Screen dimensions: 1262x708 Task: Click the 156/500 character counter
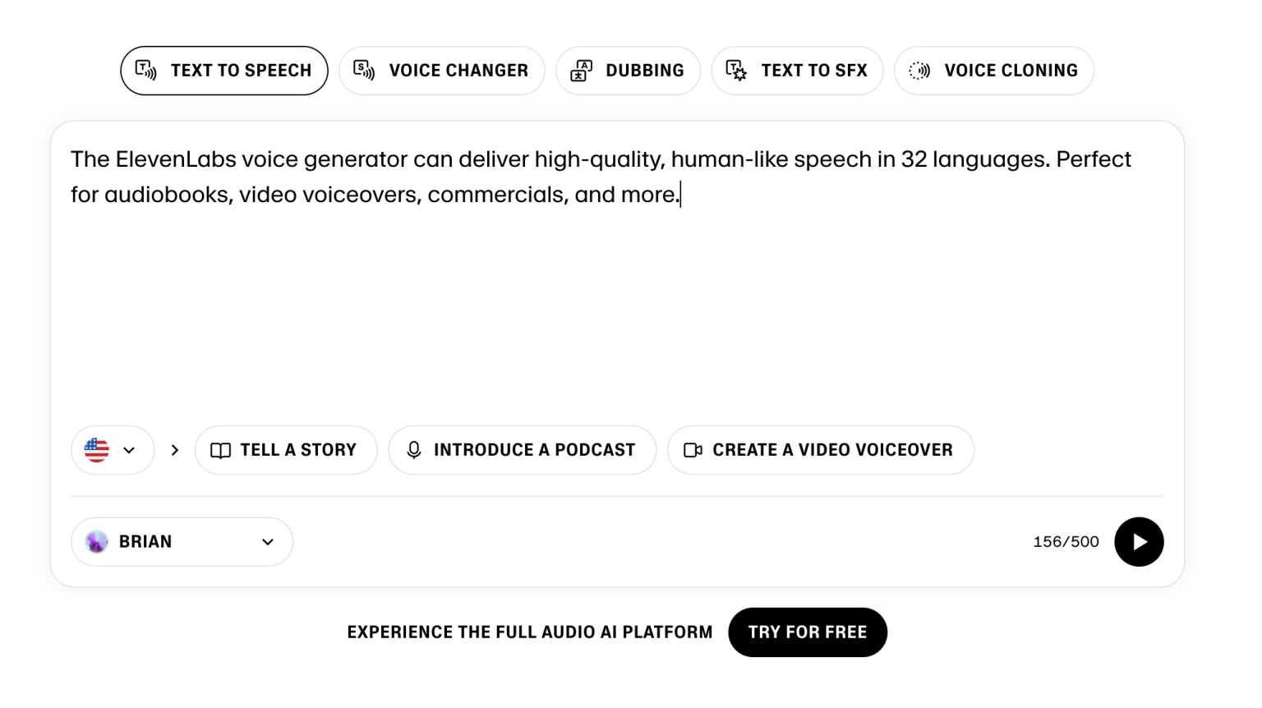1066,542
